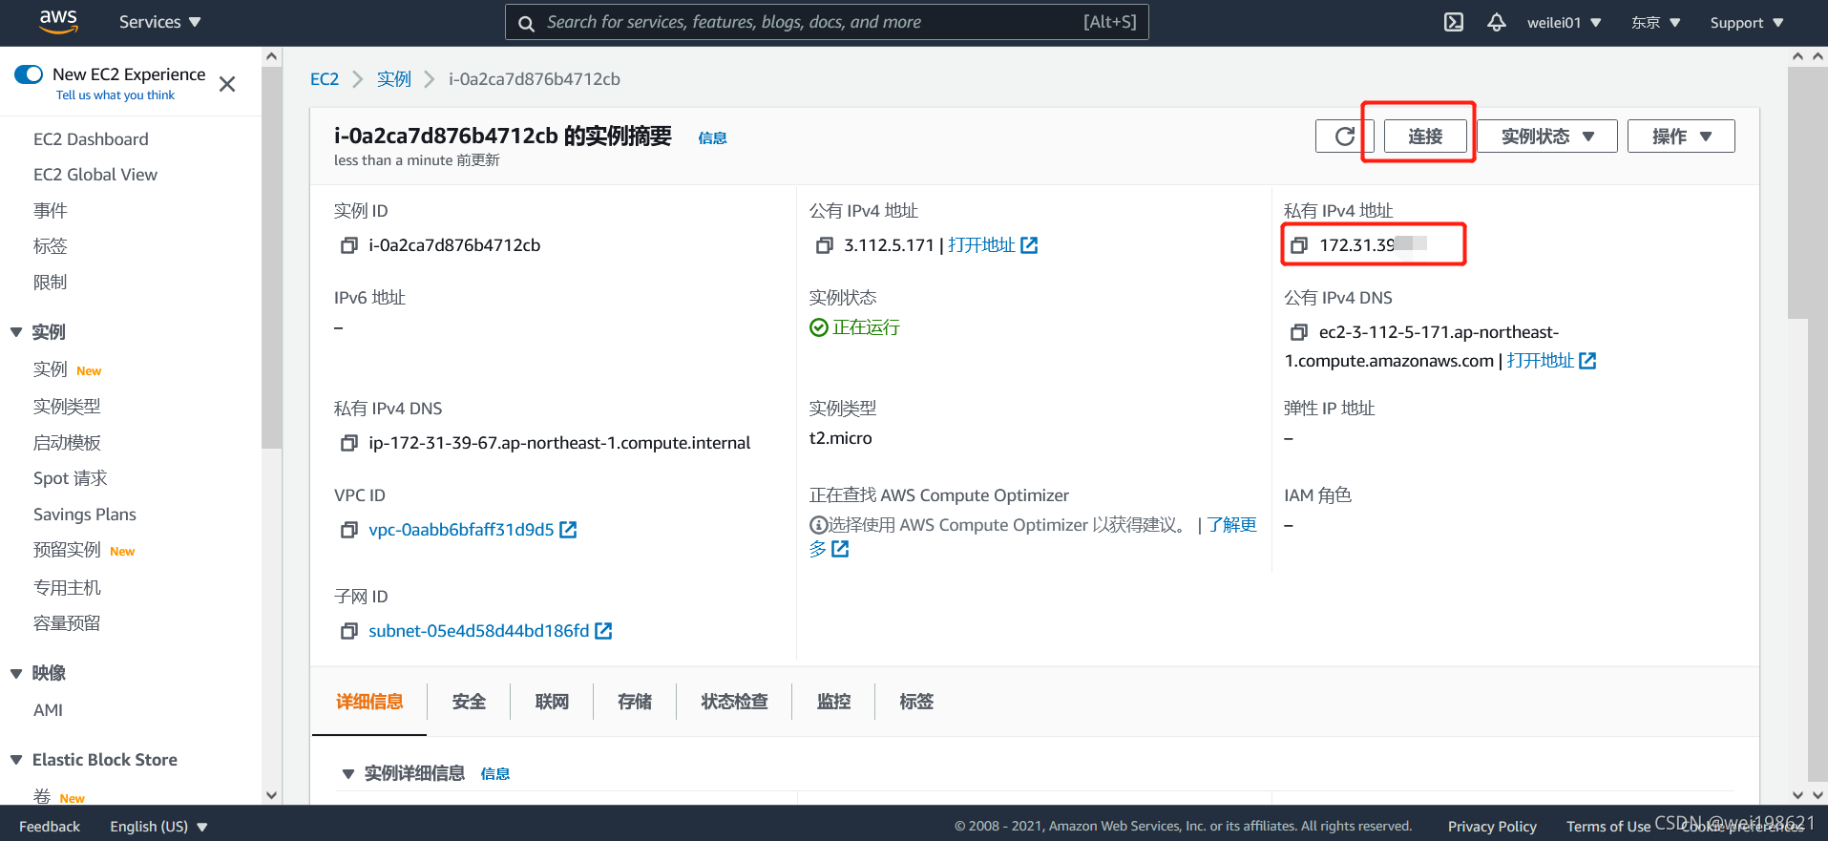This screenshot has height=841, width=1828.
Task: Copy the private IPv4 DNS name
Action: coord(349,444)
